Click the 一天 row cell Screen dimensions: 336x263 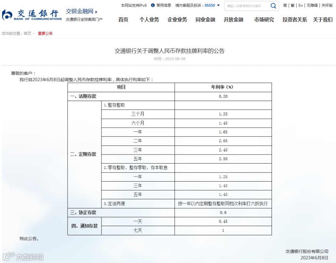point(138,221)
